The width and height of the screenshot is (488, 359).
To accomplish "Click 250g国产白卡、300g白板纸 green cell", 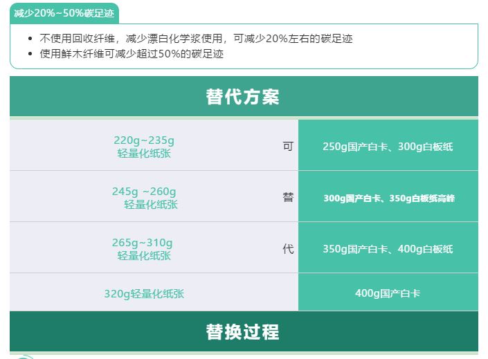I will (x=388, y=147).
